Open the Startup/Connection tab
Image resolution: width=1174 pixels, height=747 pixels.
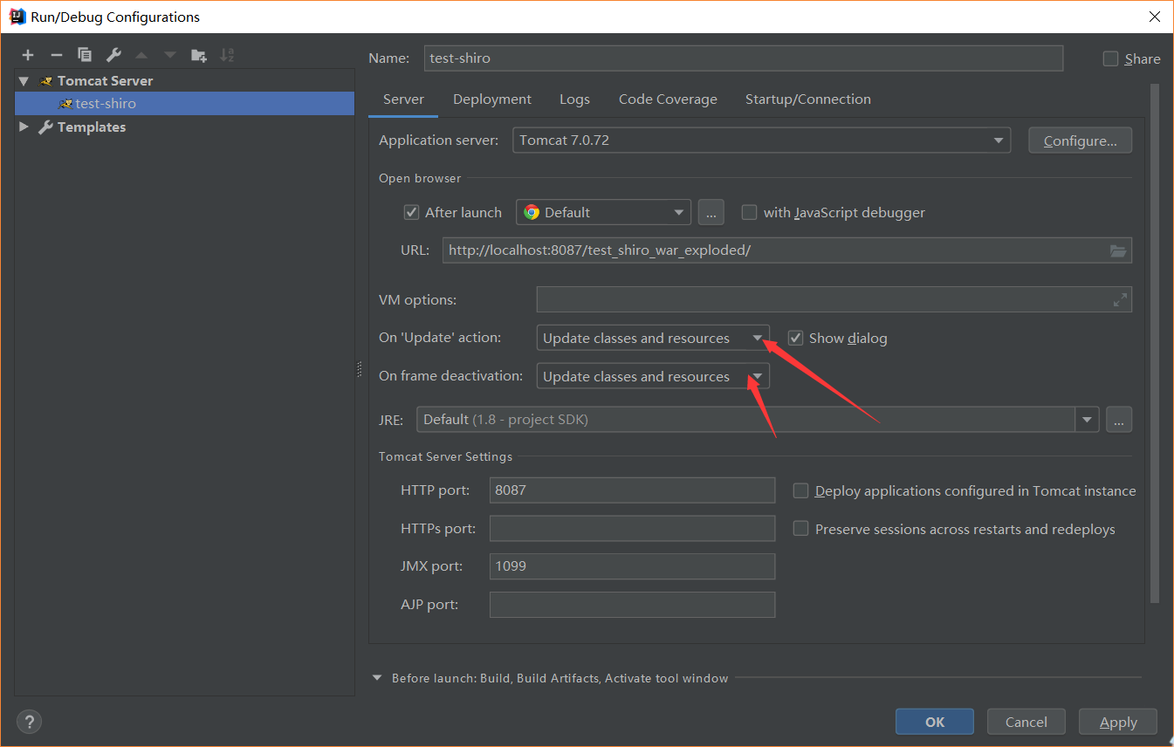[808, 99]
